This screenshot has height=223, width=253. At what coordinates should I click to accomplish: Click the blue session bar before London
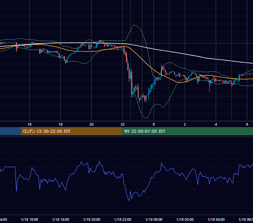tap(10, 131)
